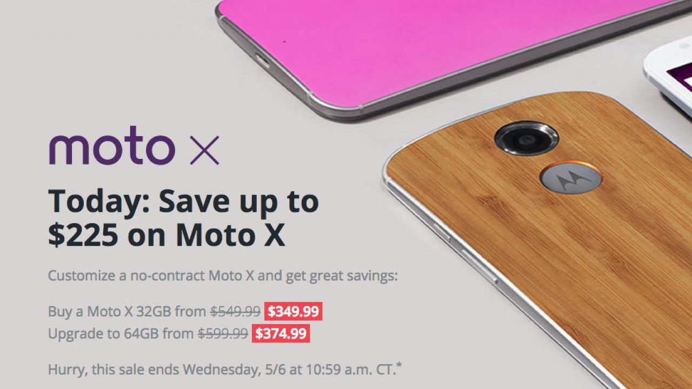Click the pink phone's charging port
The width and height of the screenshot is (692, 389).
click(262, 61)
